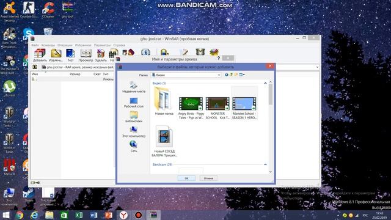This screenshot has width=391, height=220.
Task: Select the ghu-jool archive on desktop
Action: [x=68, y=10]
